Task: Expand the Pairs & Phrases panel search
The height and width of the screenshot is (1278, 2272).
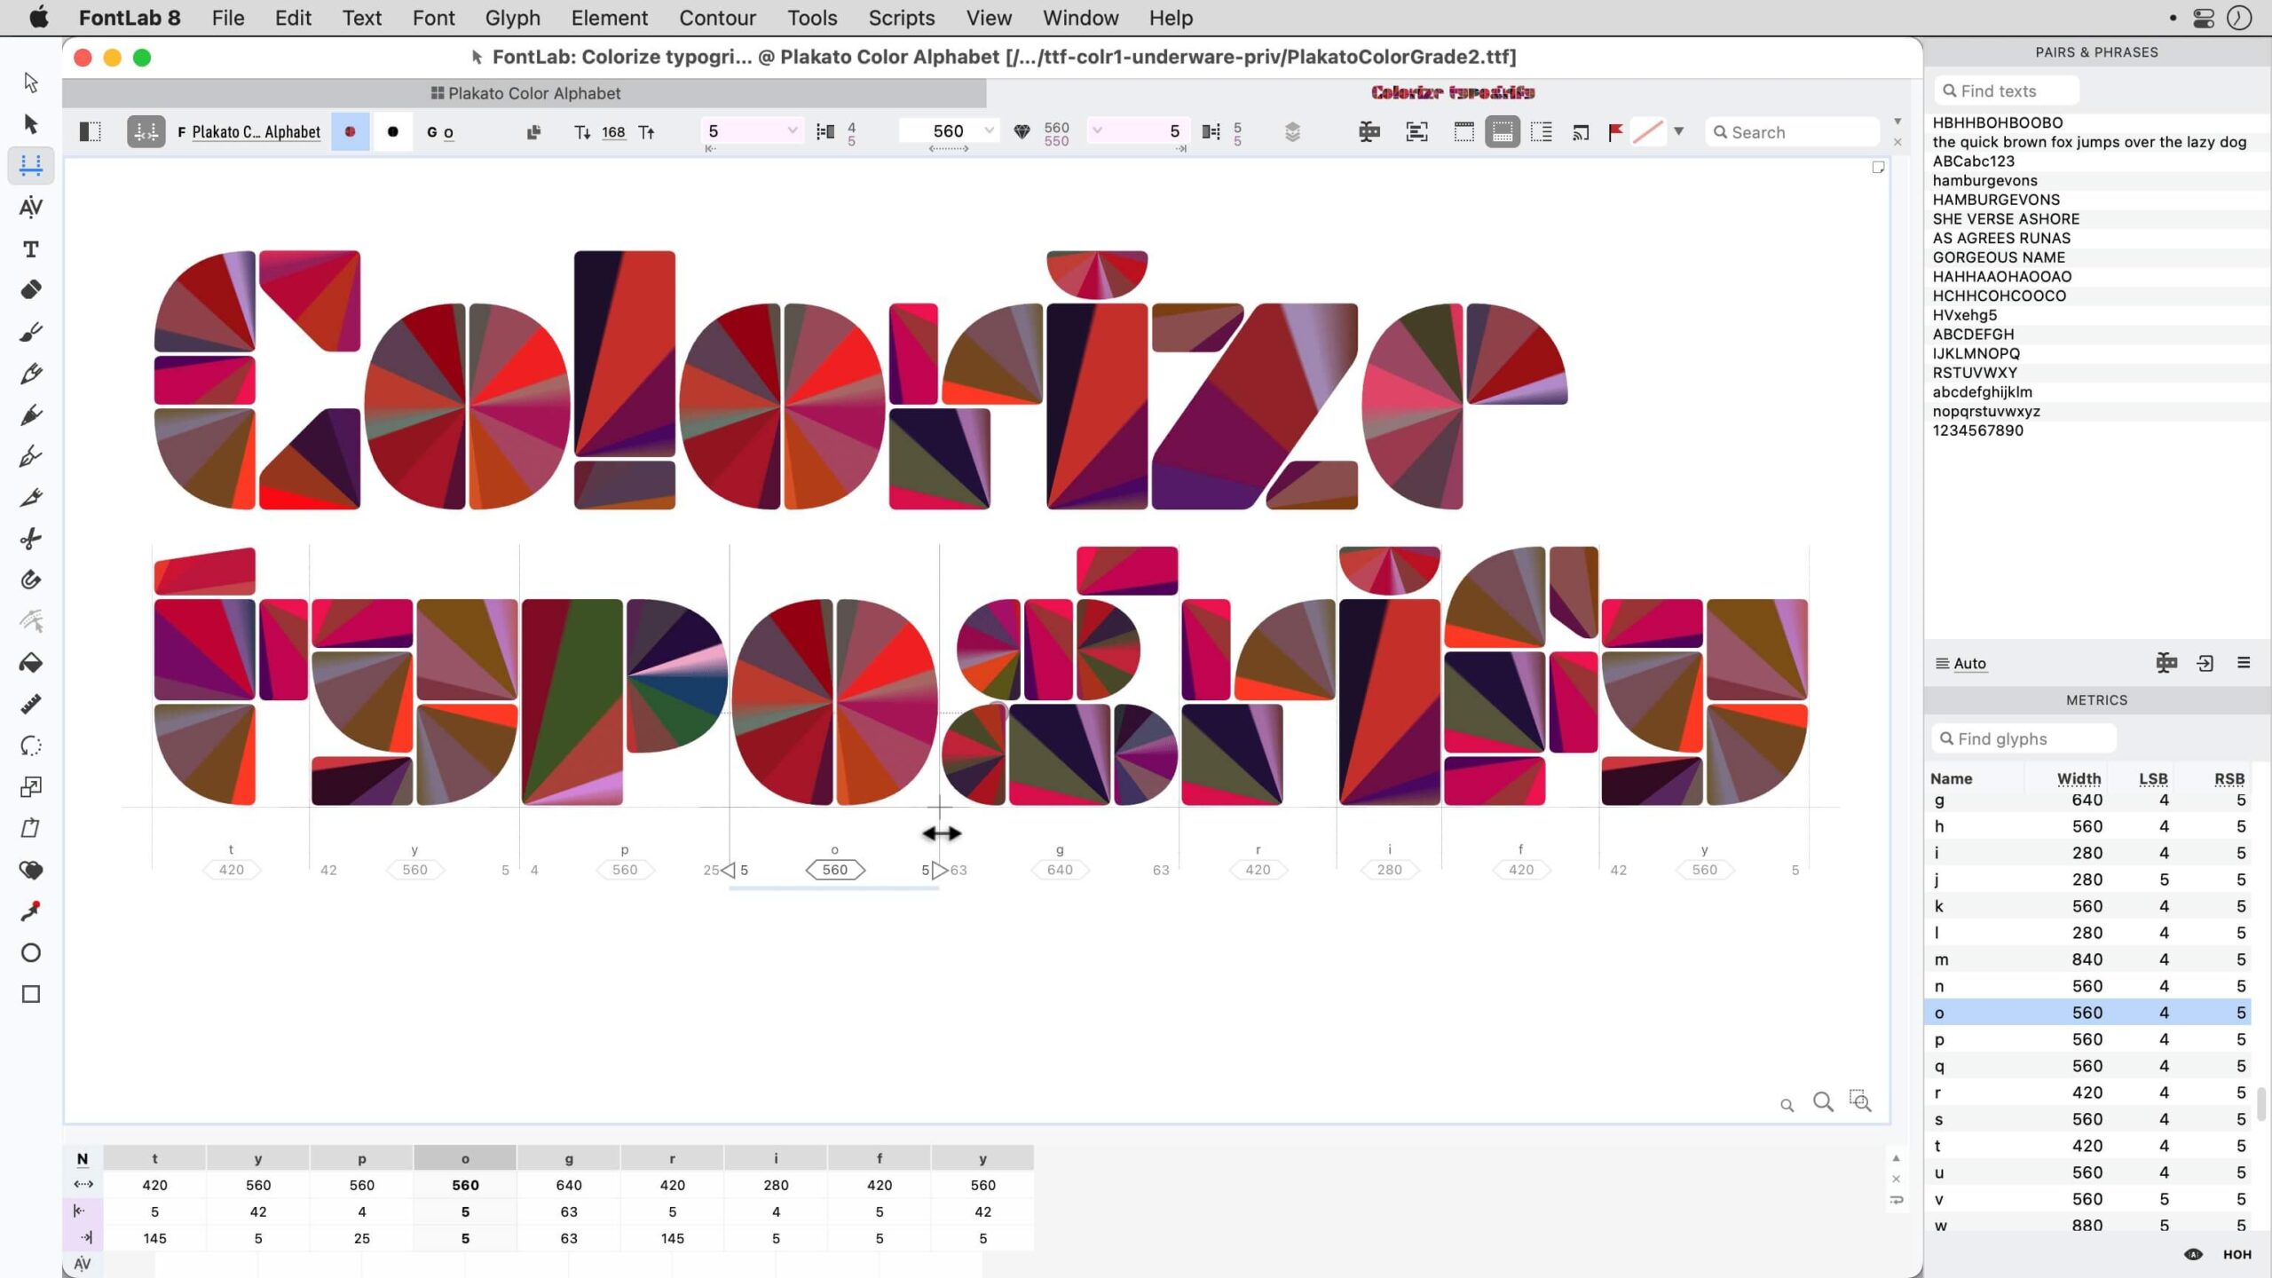Action: click(2023, 89)
